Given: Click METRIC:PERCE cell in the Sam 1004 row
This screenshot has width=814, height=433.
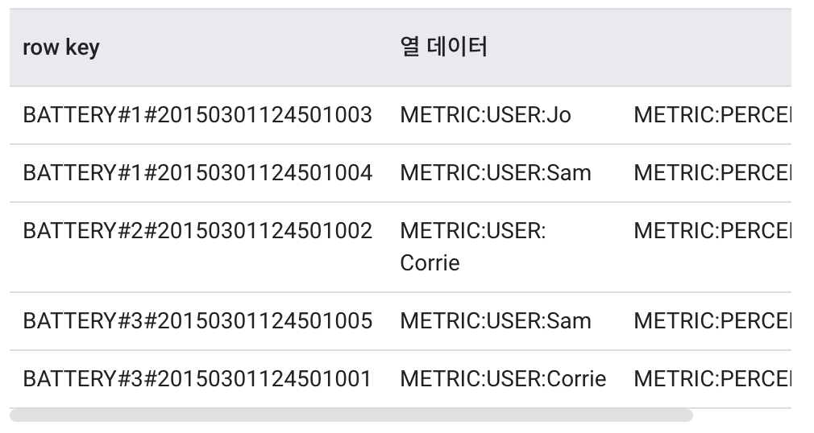Looking at the screenshot, I should [712, 173].
